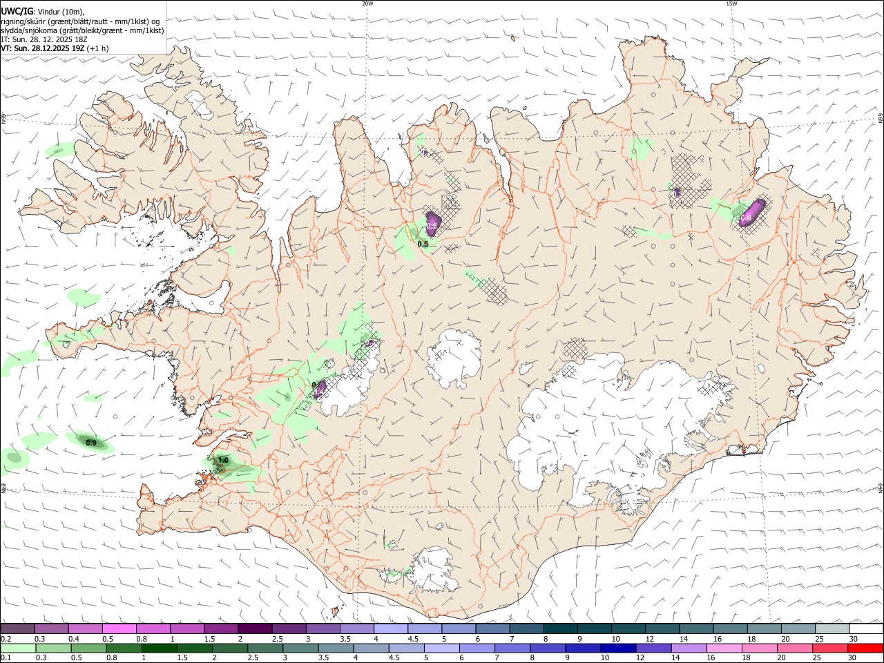The width and height of the screenshot is (884, 663).
Task: Click the 20W longitude label
Action: tap(367, 3)
